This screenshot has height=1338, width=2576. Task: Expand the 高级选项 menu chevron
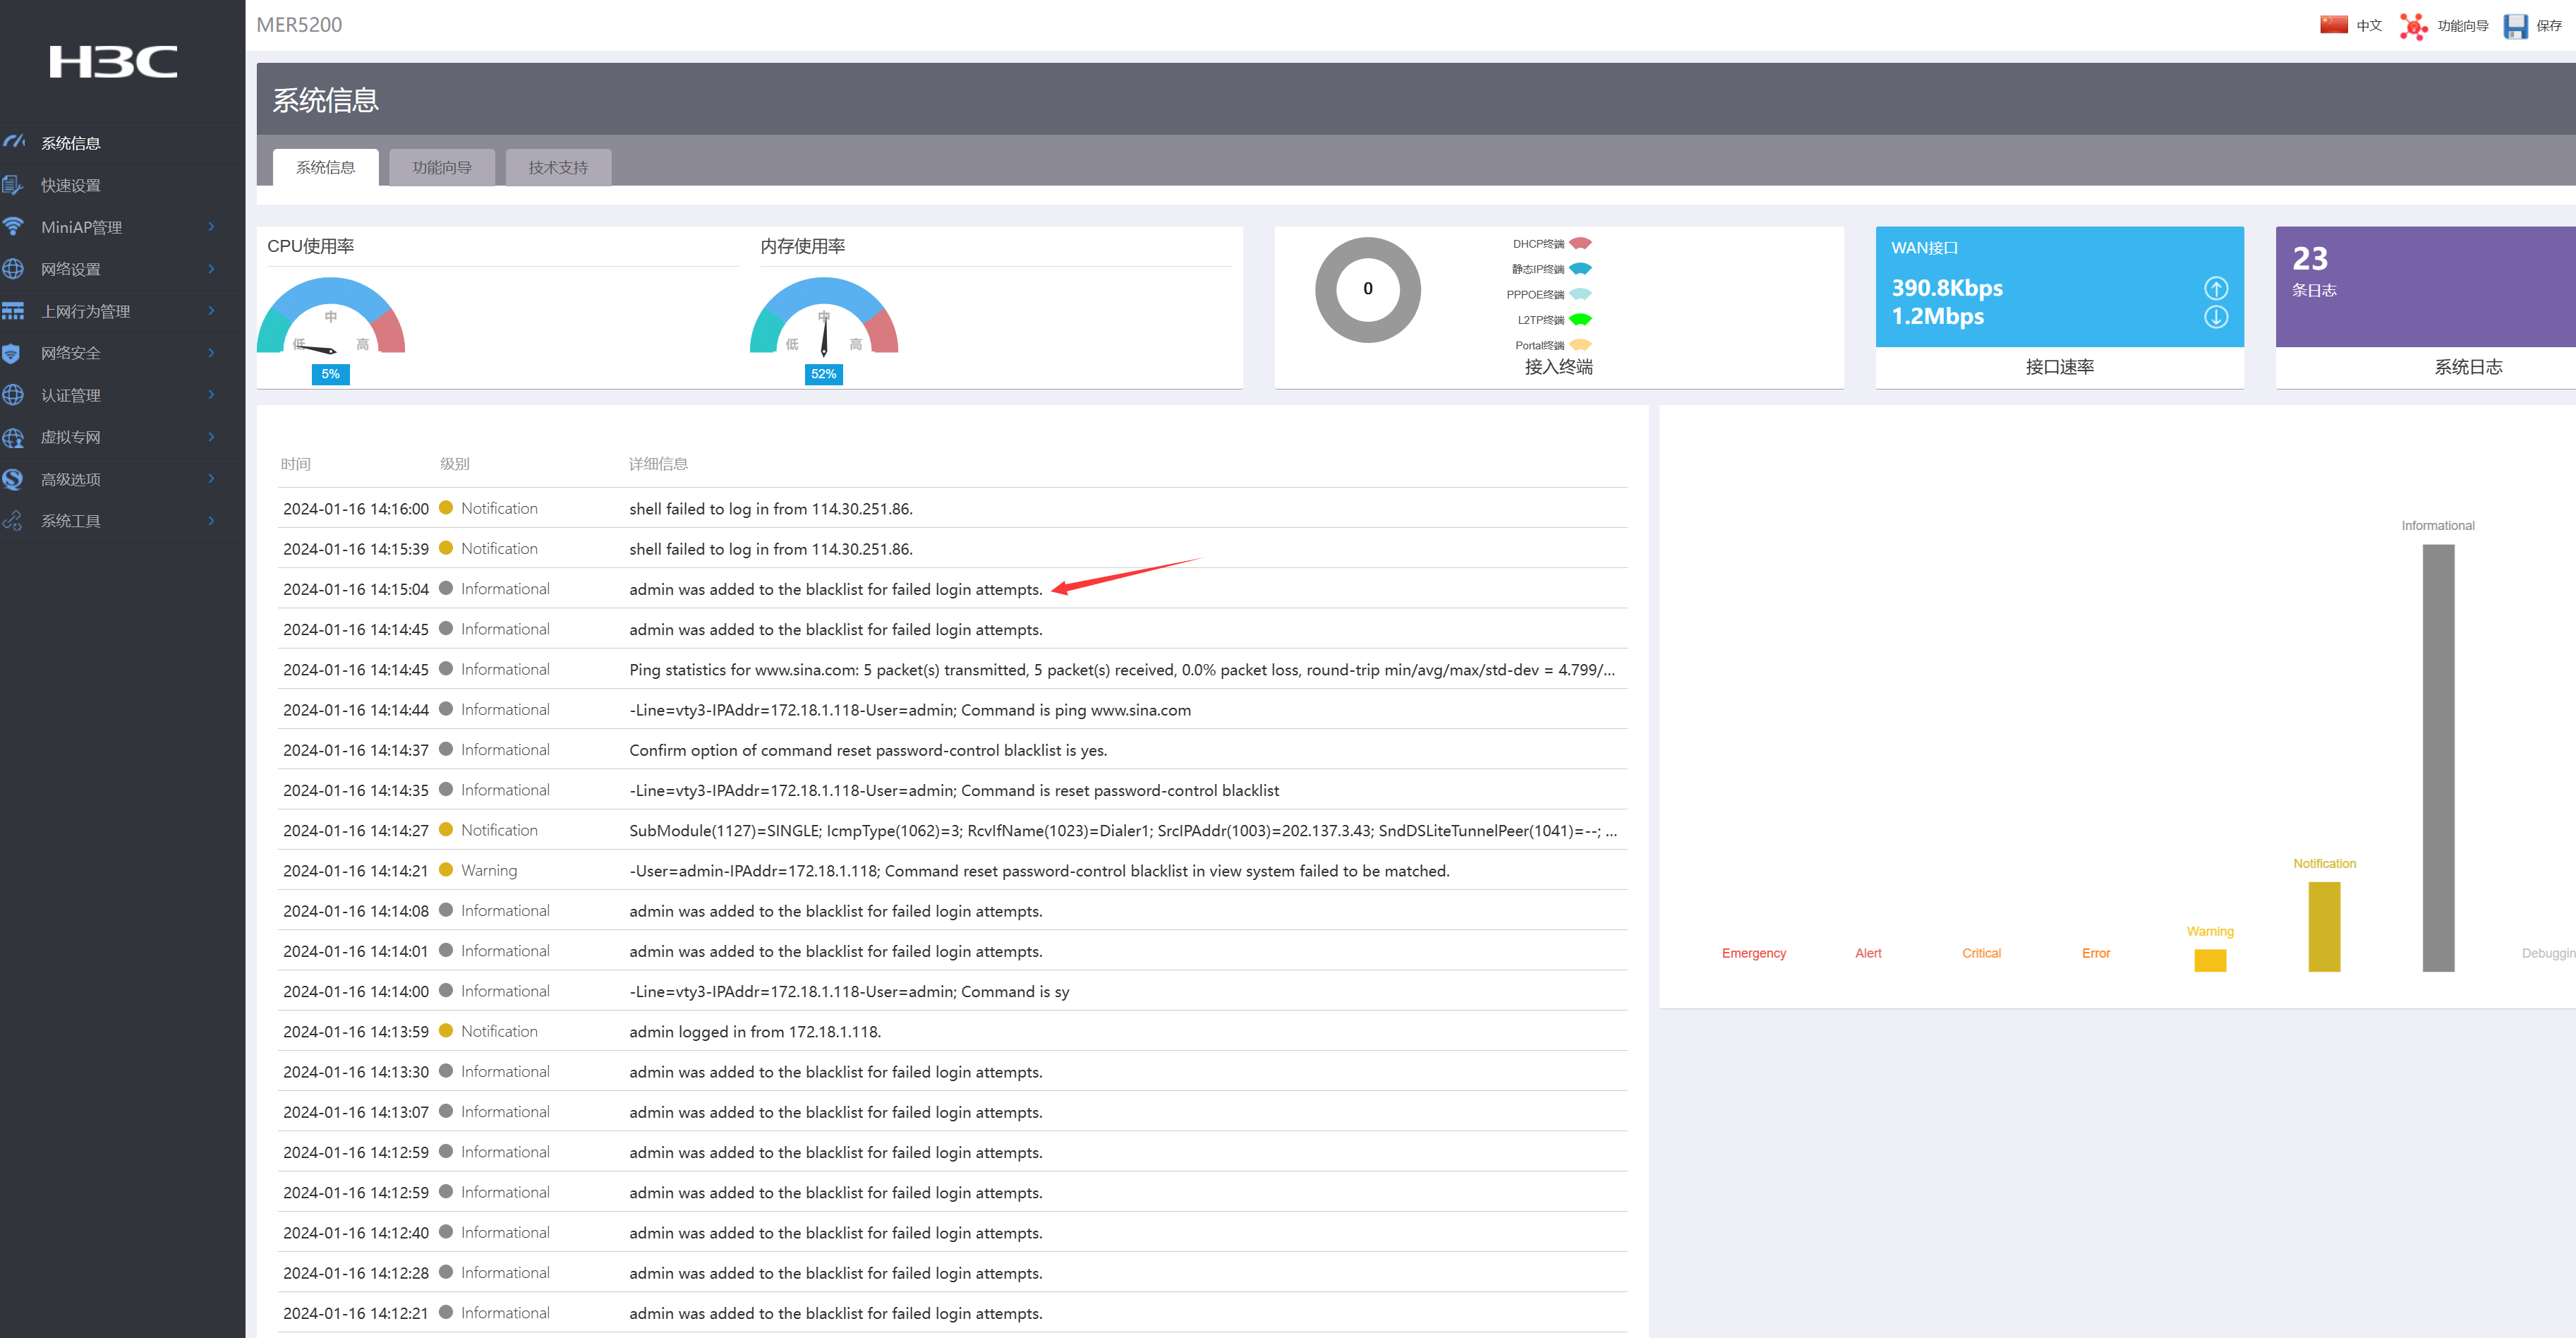point(211,479)
